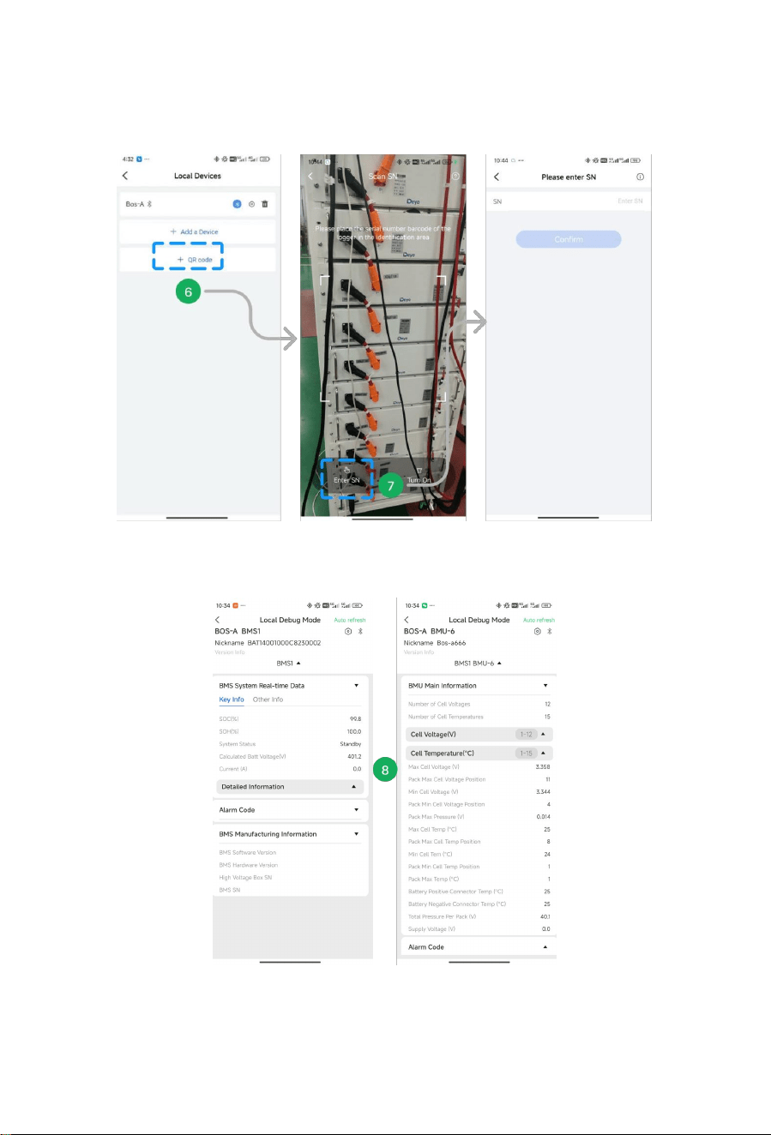Image resolution: width=771 pixels, height=1135 pixels.
Task: Tap the System Status Standby value
Action: click(x=350, y=744)
